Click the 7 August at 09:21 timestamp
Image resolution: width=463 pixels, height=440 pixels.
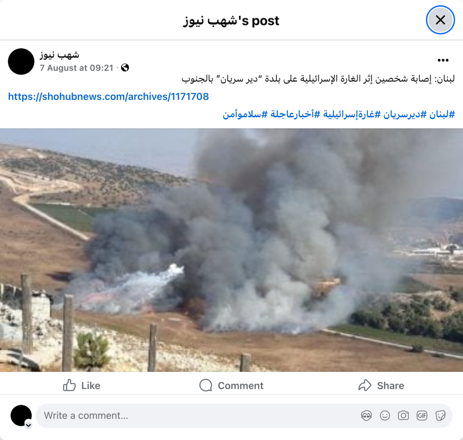pyautogui.click(x=76, y=68)
